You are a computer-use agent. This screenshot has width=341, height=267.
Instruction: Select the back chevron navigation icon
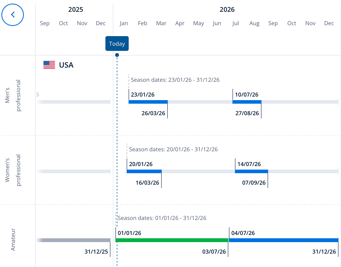(13, 15)
